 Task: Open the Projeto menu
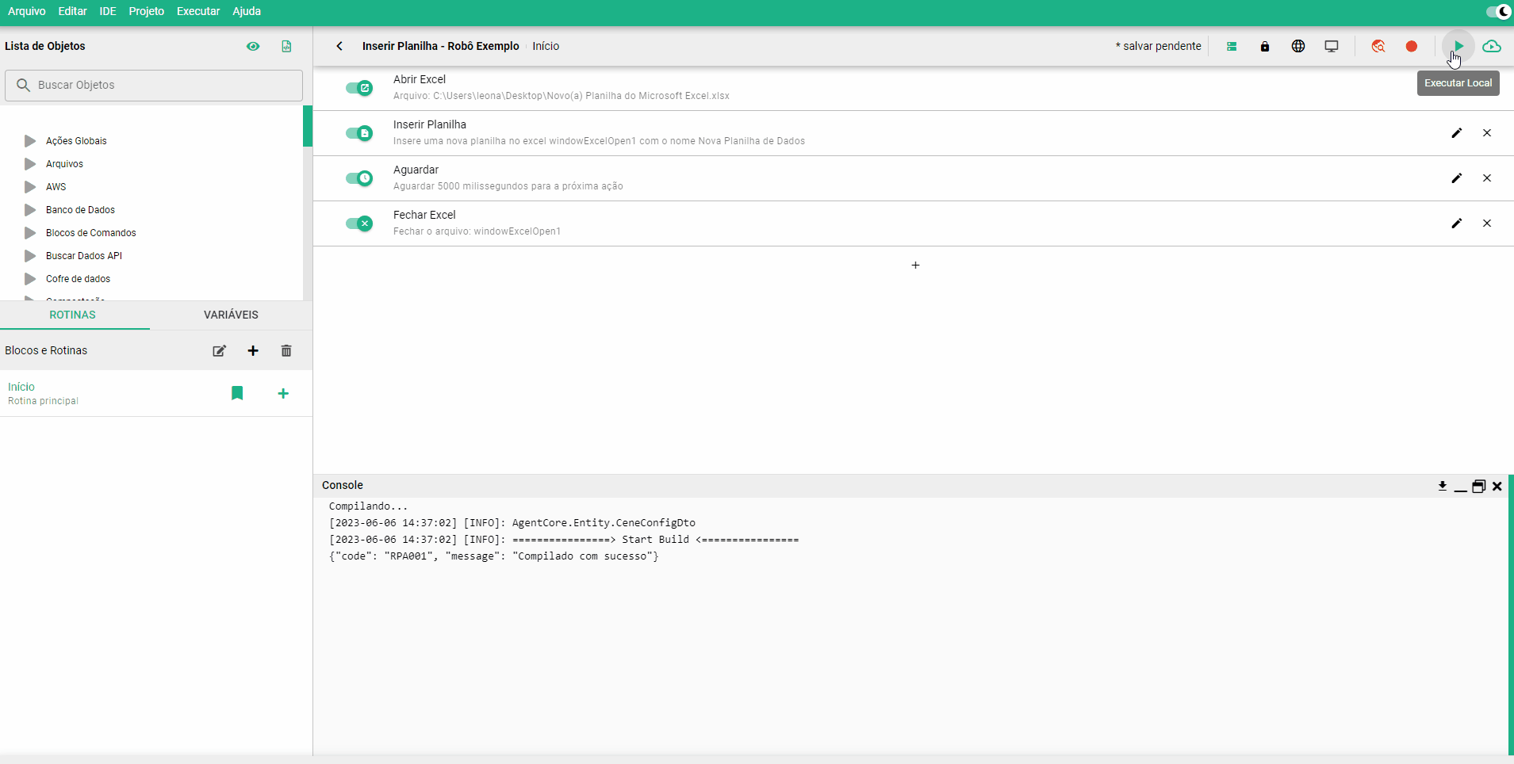146,11
